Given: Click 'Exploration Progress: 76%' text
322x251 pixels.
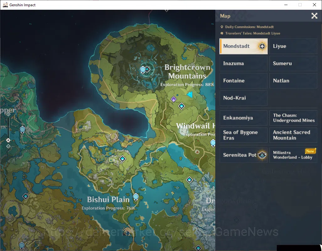Looking at the screenshot, I should click(108, 208).
